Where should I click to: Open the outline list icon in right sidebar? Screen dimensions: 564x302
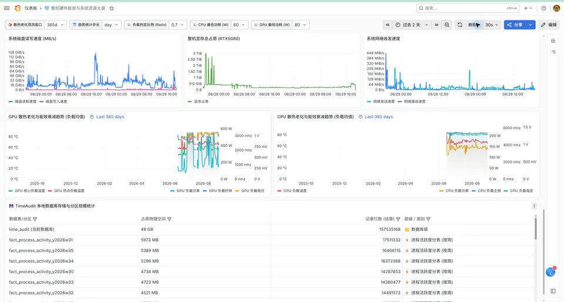click(553, 52)
